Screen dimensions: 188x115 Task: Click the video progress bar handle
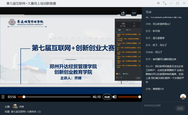[x=24, y=97]
